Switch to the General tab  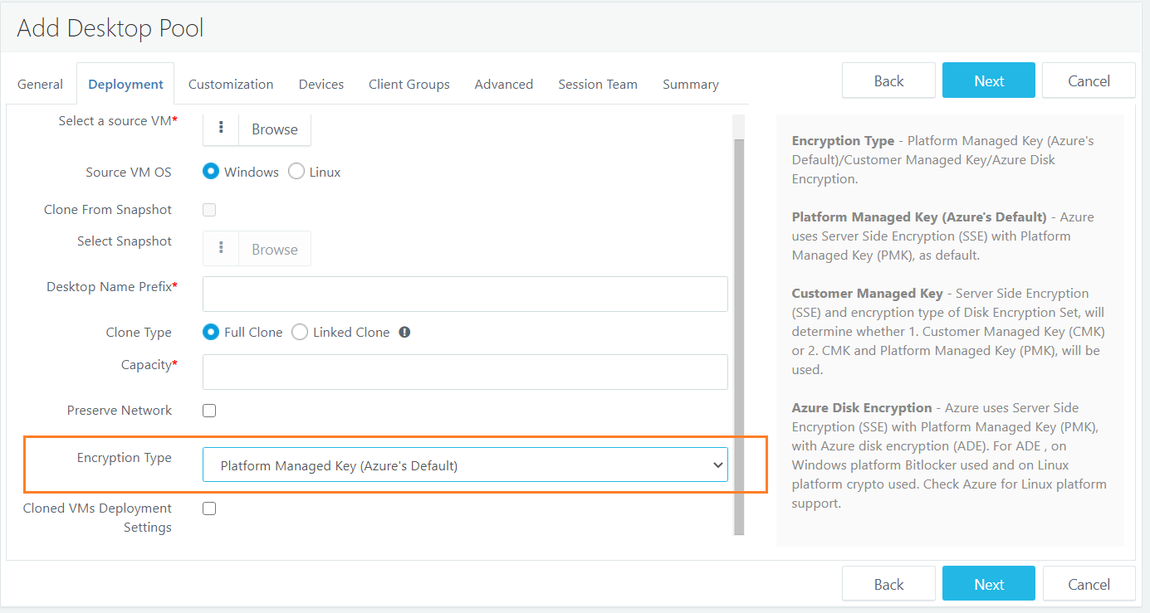(40, 85)
